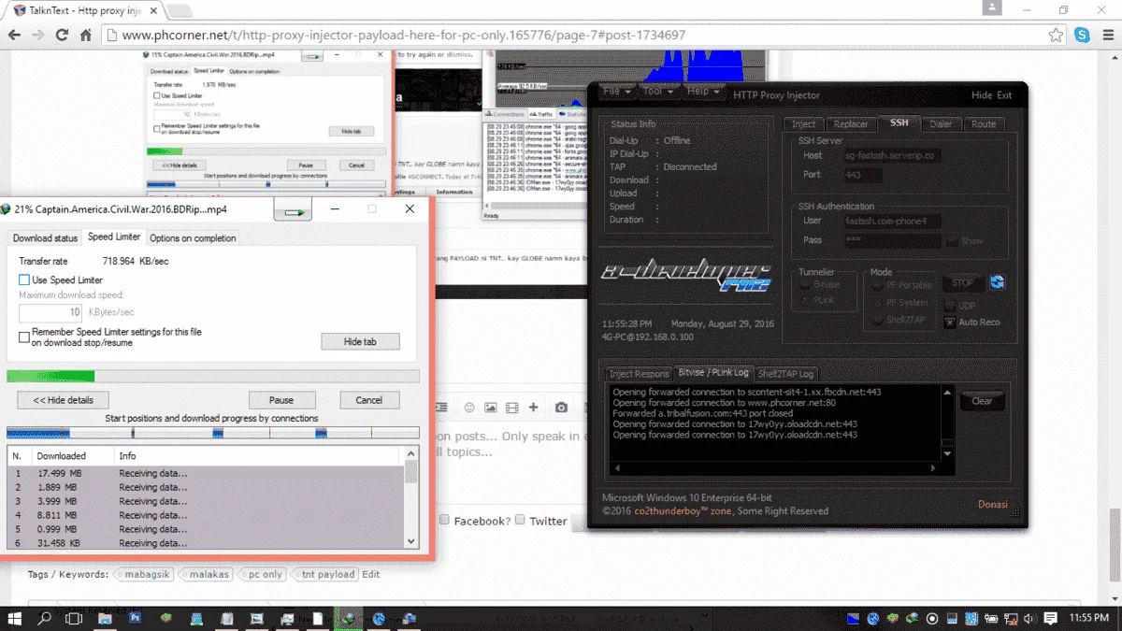
Task: Collapse download details with Hide details button
Action: coord(64,400)
